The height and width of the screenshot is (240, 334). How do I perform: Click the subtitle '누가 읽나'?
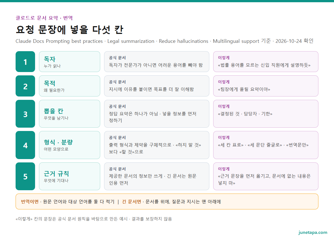(52, 66)
